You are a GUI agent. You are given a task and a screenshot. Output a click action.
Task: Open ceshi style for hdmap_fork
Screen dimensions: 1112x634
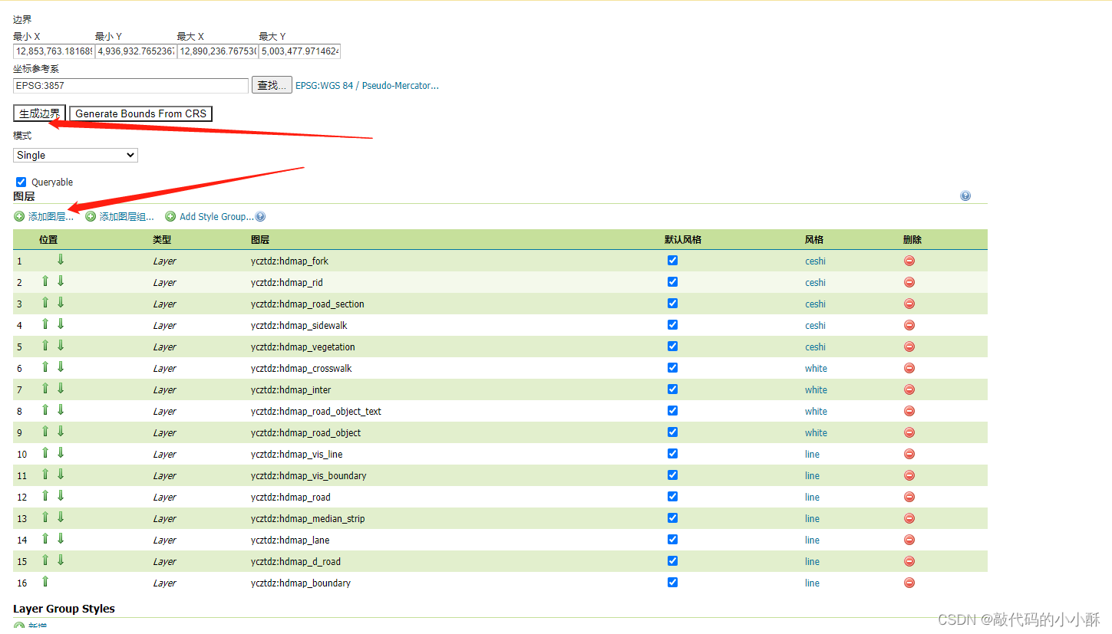(815, 261)
